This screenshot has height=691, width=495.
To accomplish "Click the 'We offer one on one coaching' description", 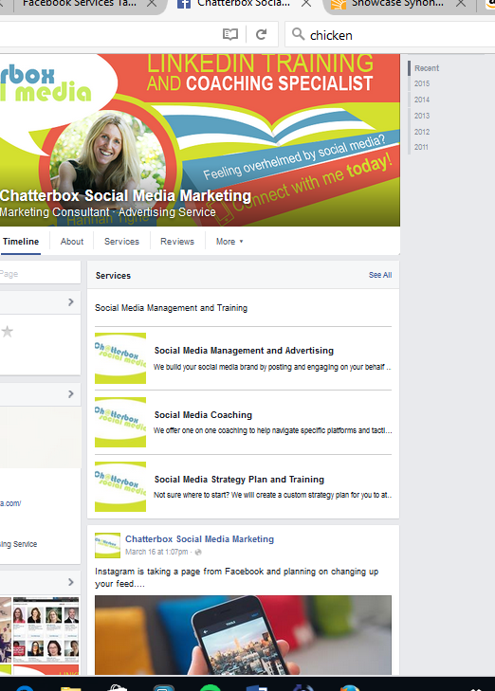I will 272,430.
